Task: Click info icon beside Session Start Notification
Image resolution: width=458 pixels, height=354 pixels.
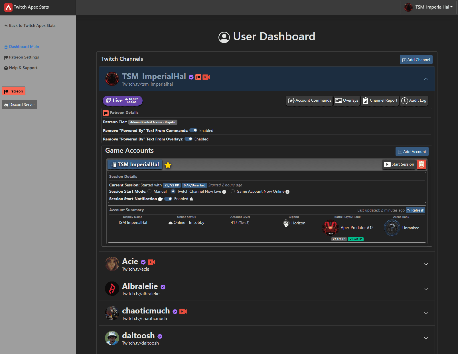Action: click(160, 199)
